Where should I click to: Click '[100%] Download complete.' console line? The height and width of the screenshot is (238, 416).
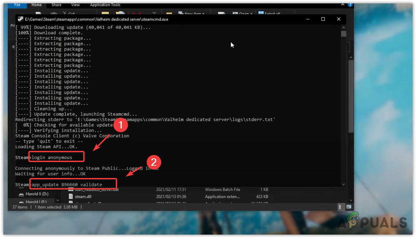[x=49, y=33]
